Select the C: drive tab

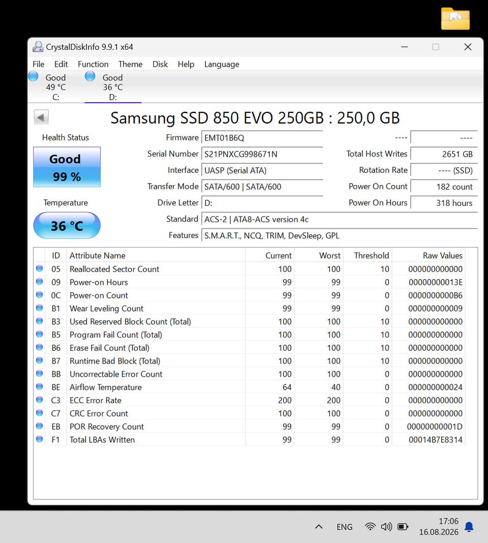click(x=56, y=86)
